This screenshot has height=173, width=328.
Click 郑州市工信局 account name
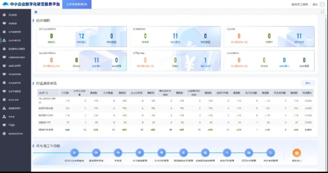300,4
